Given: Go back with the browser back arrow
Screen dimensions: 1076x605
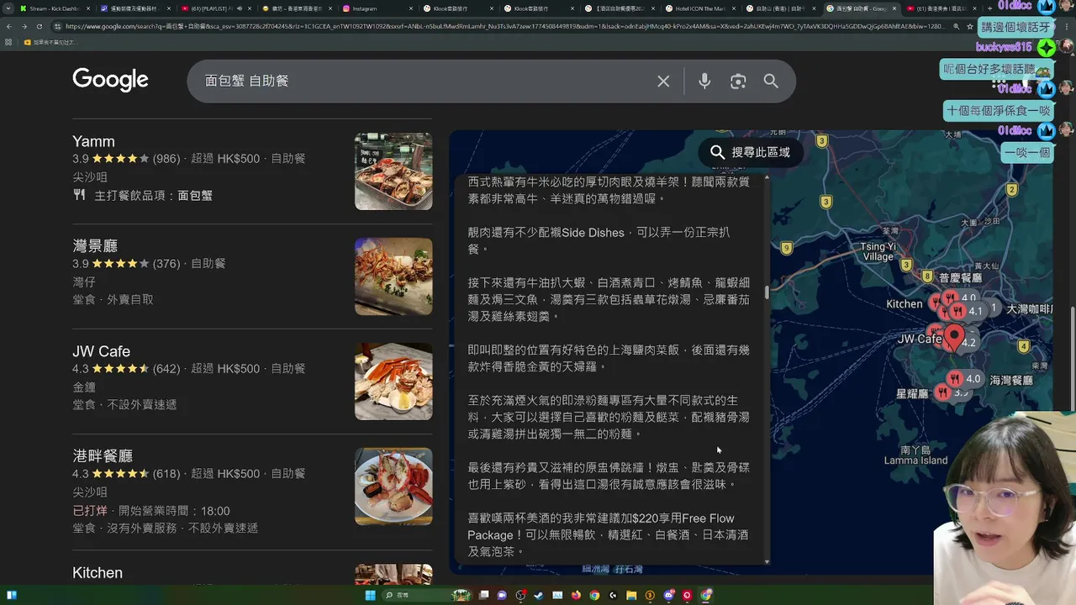Looking at the screenshot, I should (9, 26).
